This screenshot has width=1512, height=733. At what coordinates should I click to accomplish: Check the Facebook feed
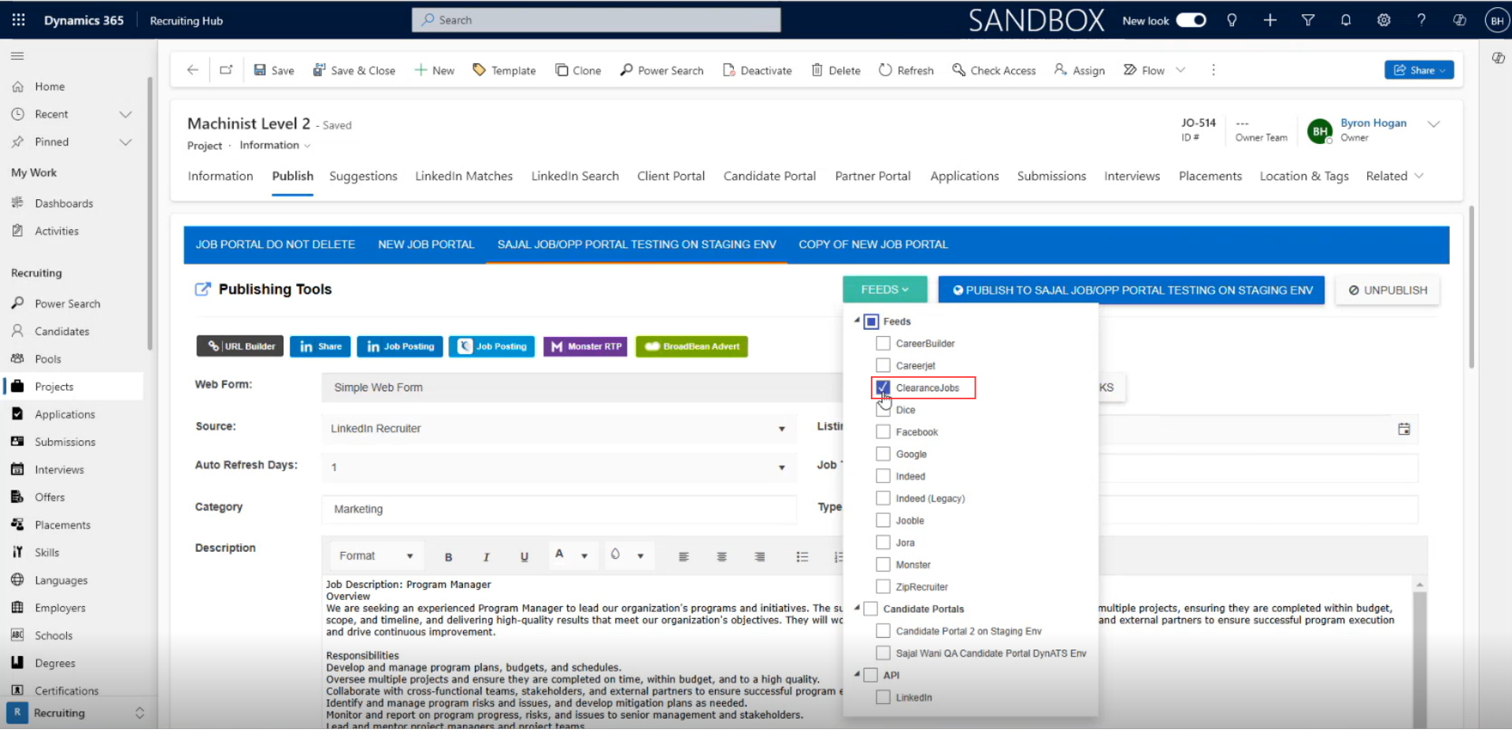click(883, 431)
